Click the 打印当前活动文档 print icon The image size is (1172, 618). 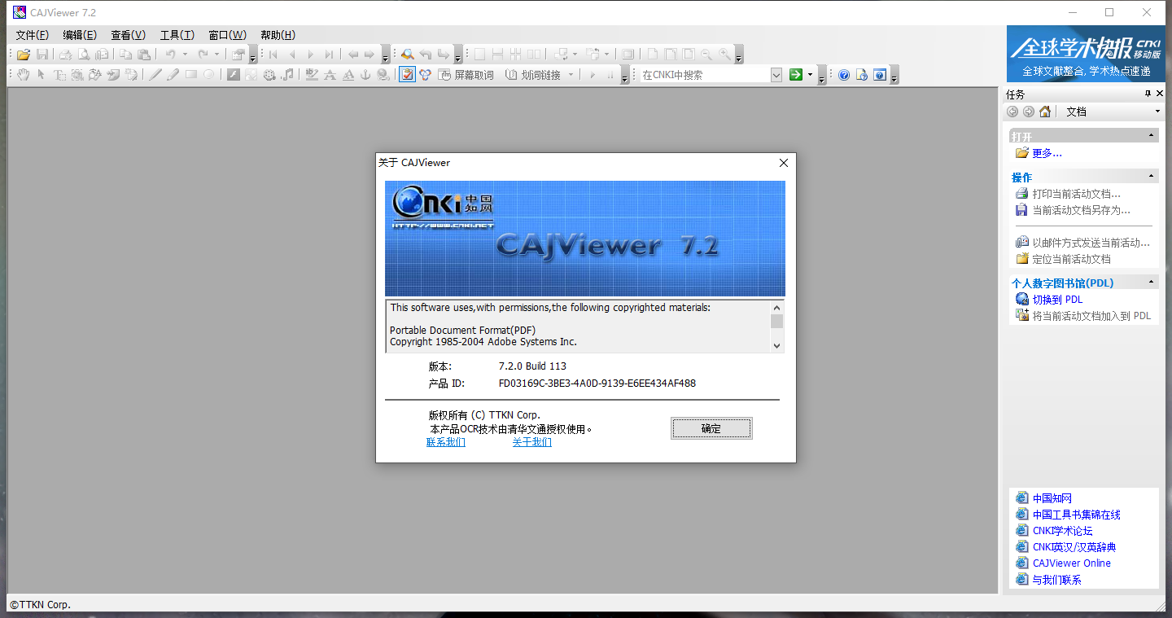pos(1022,193)
